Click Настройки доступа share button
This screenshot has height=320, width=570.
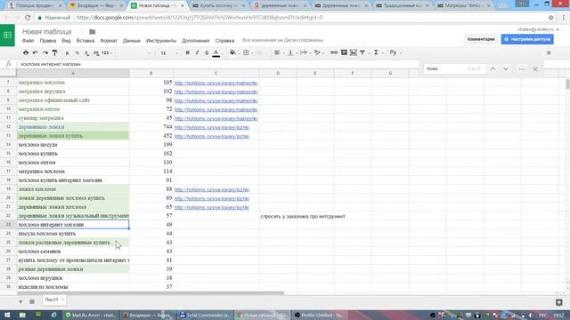pos(527,39)
